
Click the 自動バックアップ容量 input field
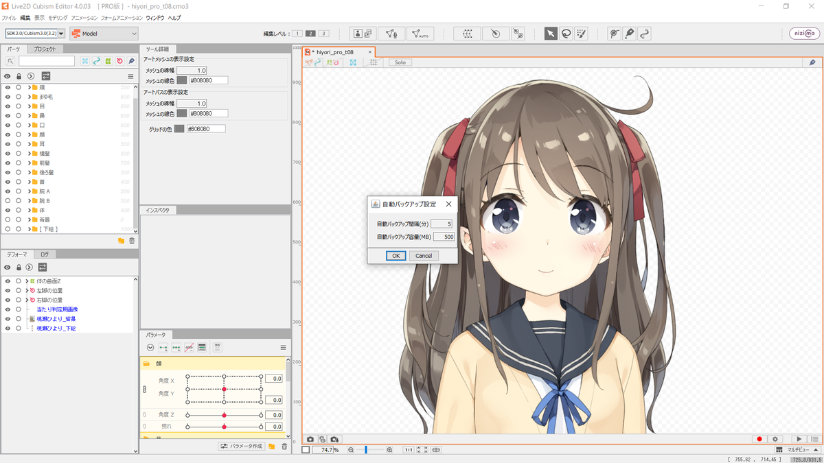pyautogui.click(x=444, y=237)
